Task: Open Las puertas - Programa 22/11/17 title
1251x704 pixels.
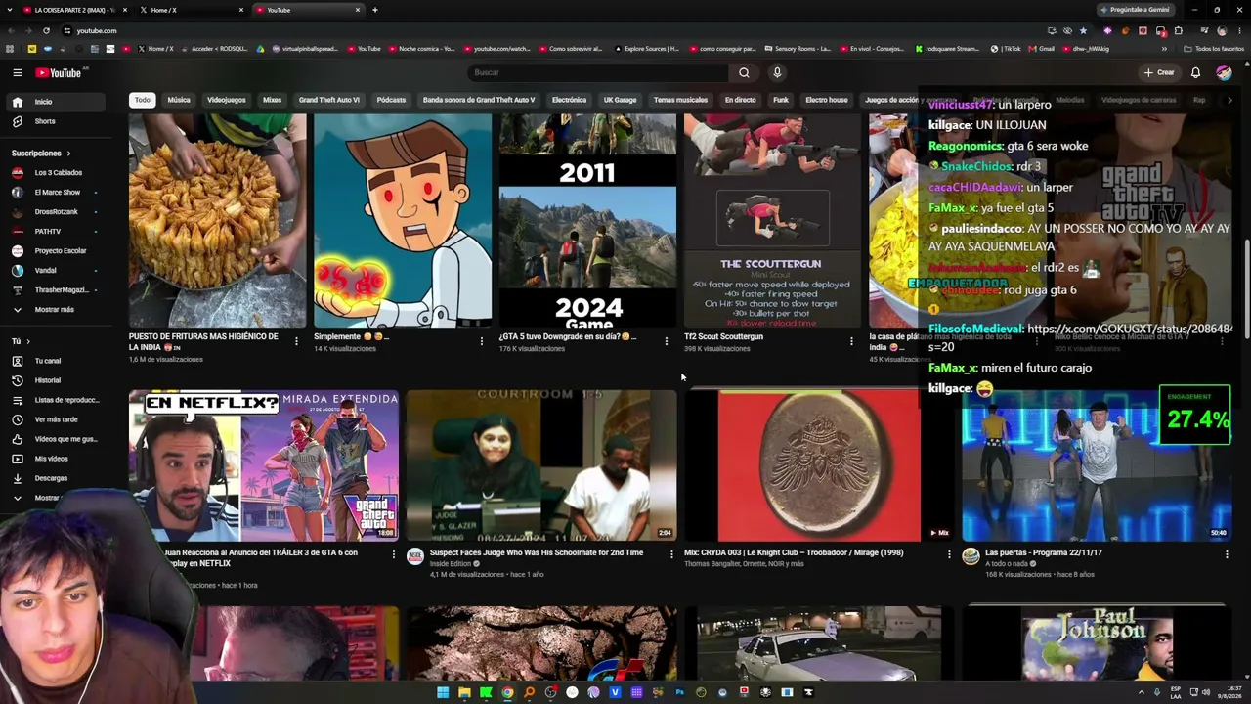Action: coord(1044,552)
